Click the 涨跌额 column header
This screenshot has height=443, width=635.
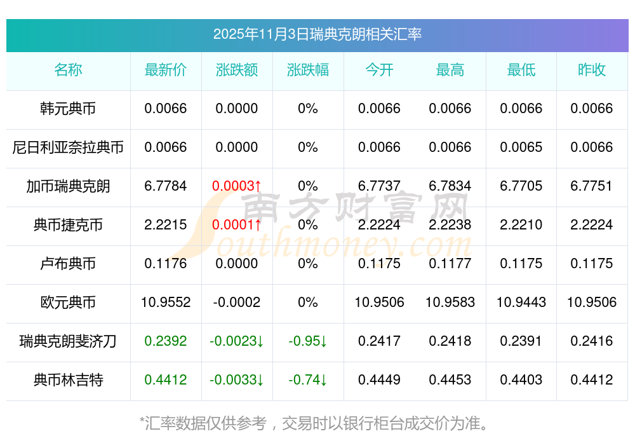[237, 71]
